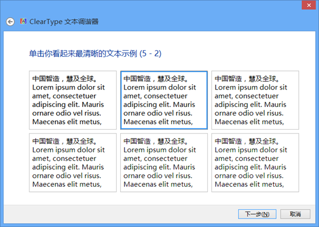
Task: Click the ClearType app icon beside the title
Action: tap(23, 21)
